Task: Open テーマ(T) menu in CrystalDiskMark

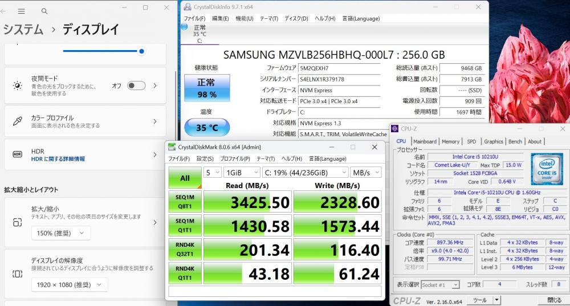Action: pos(266,159)
